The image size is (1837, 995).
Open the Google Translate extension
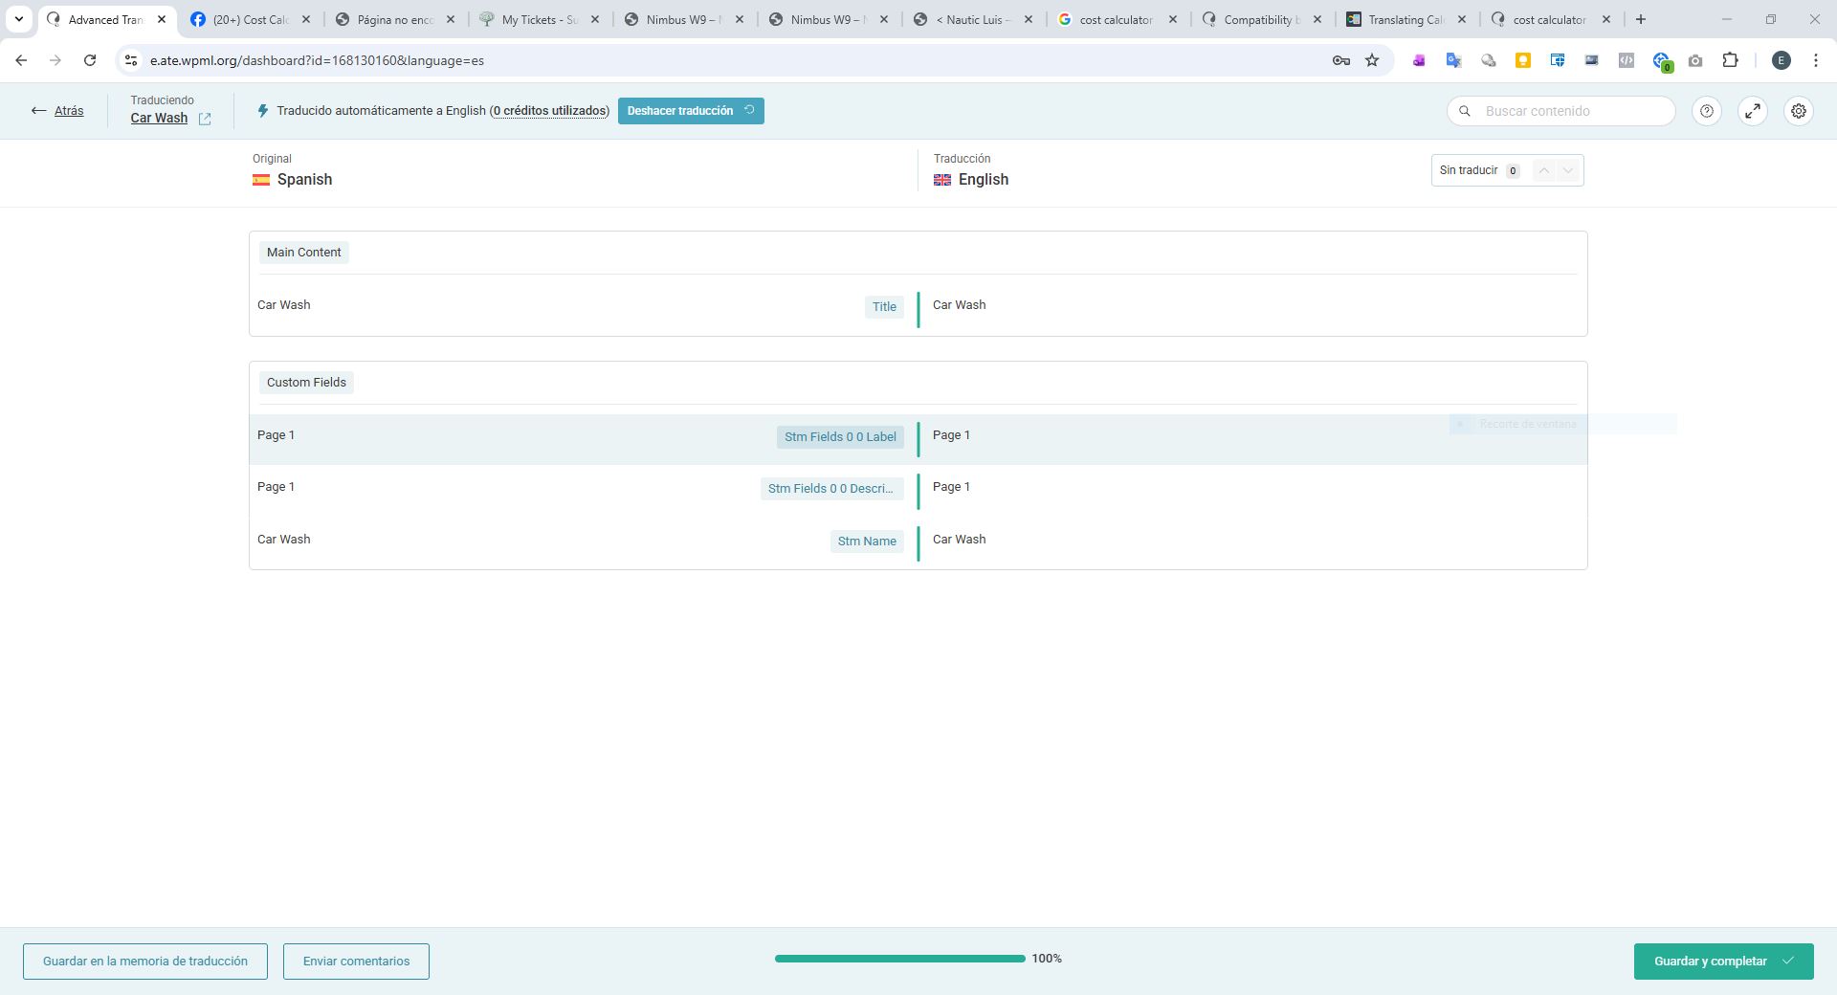click(1453, 60)
